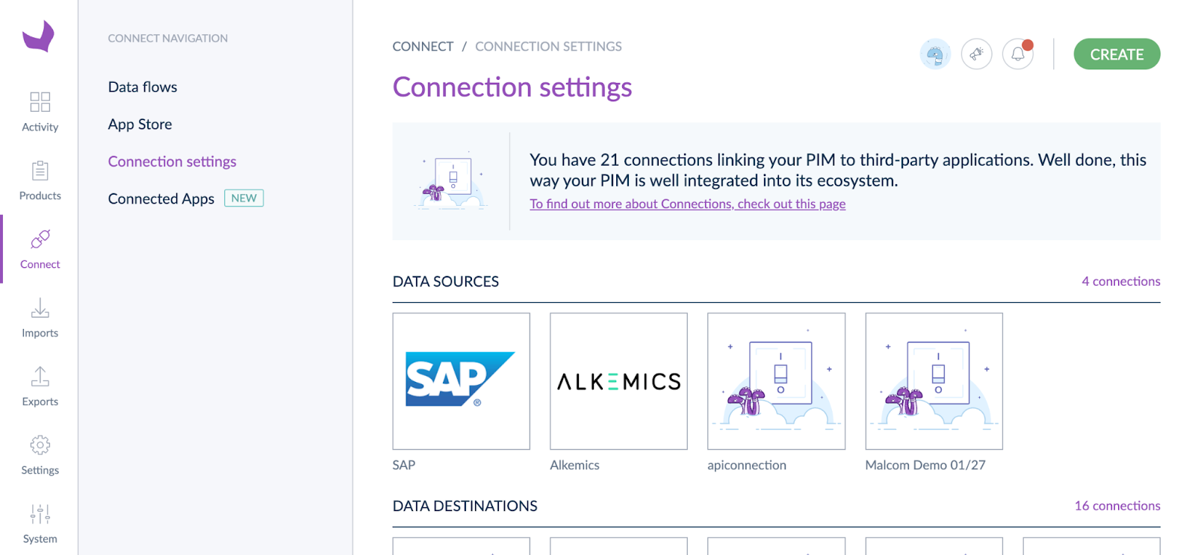Click the user avatar icon
Image resolution: width=1195 pixels, height=555 pixels.
click(935, 54)
